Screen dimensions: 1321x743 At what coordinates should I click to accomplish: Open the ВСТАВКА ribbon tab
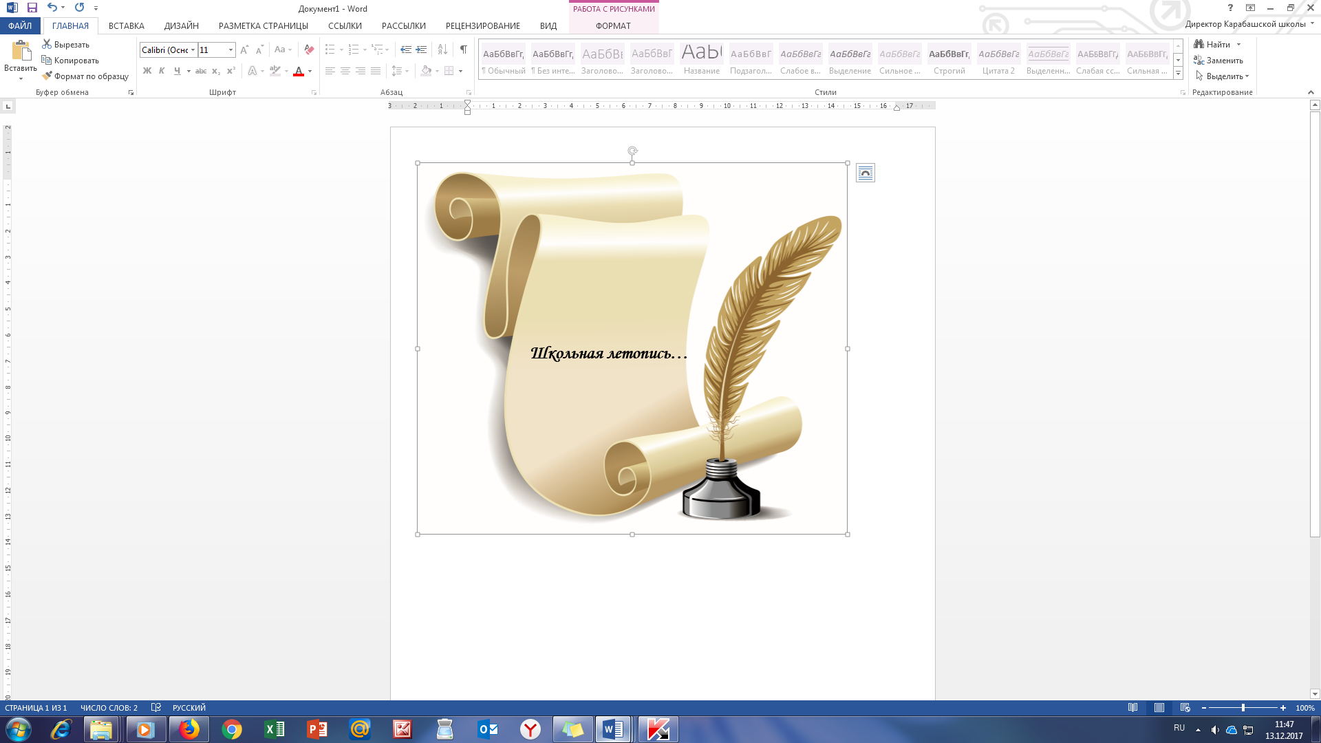click(126, 26)
